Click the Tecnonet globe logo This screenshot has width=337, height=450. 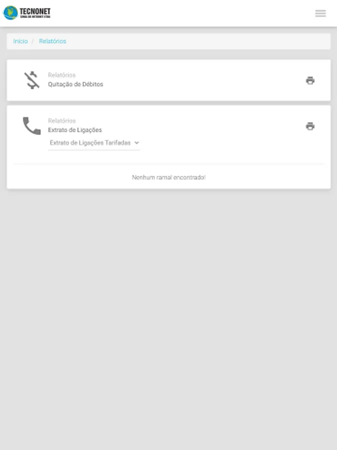click(x=10, y=12)
